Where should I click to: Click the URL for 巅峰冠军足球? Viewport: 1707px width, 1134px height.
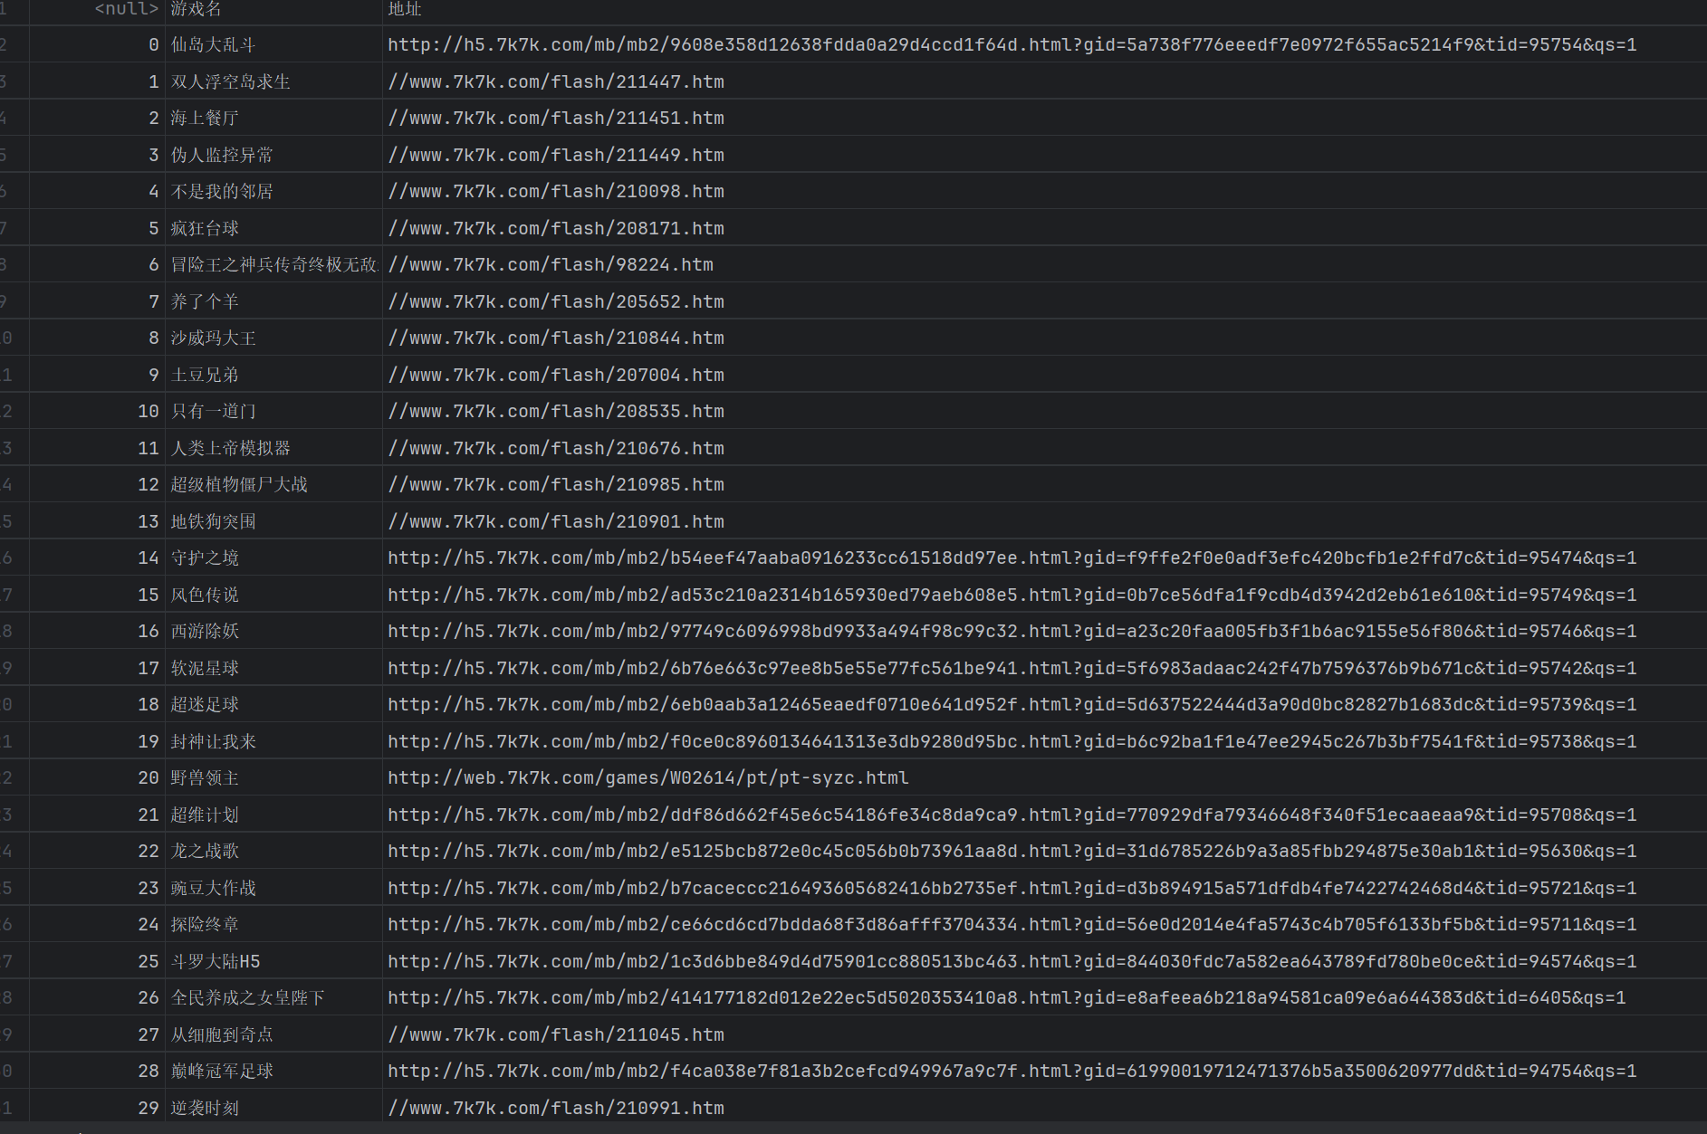996,1070
